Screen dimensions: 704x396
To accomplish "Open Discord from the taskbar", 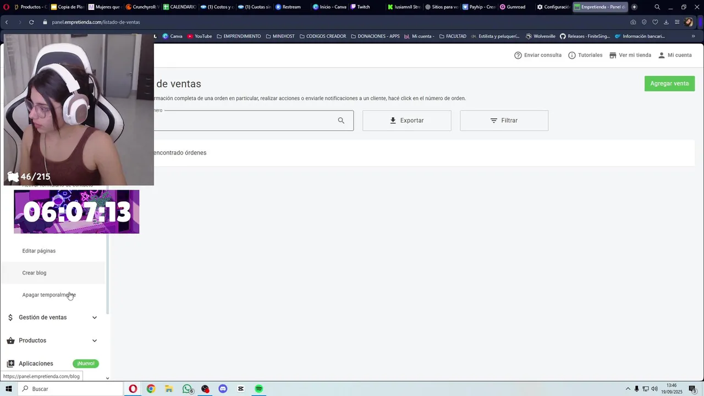I will pos(223,389).
